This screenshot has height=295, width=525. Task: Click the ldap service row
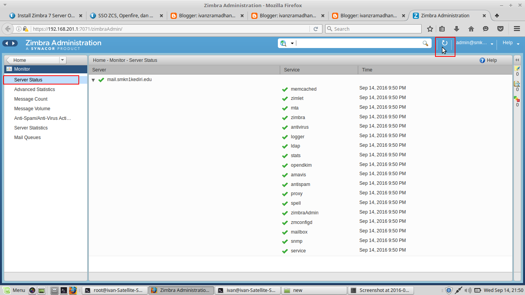(x=295, y=146)
